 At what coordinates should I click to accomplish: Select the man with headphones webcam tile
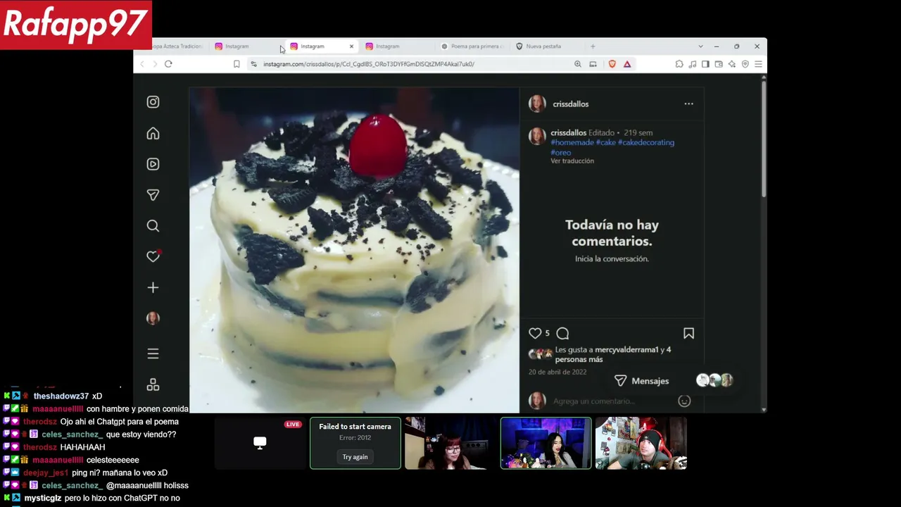tap(641, 443)
